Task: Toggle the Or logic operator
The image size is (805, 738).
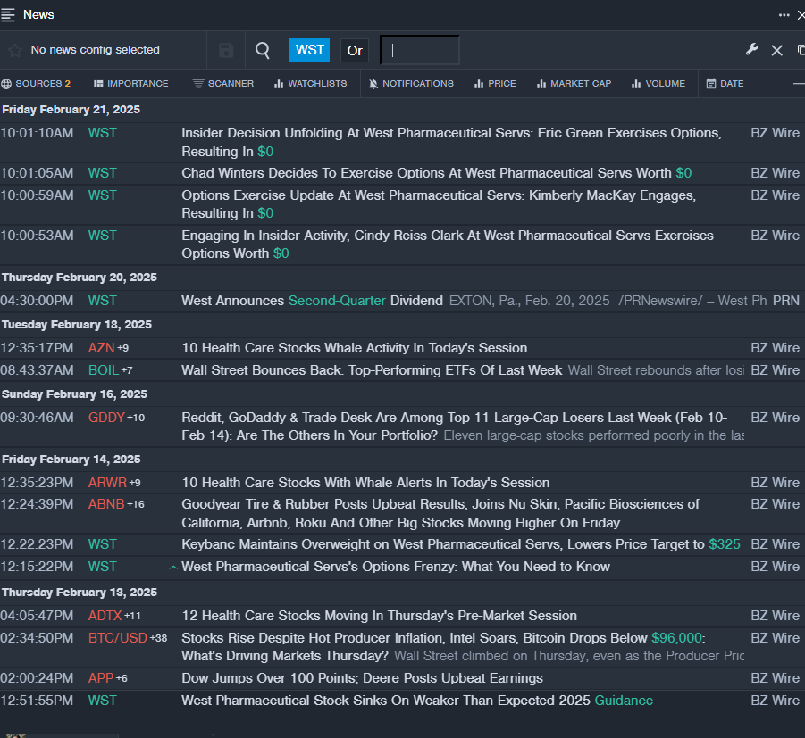Action: (355, 50)
